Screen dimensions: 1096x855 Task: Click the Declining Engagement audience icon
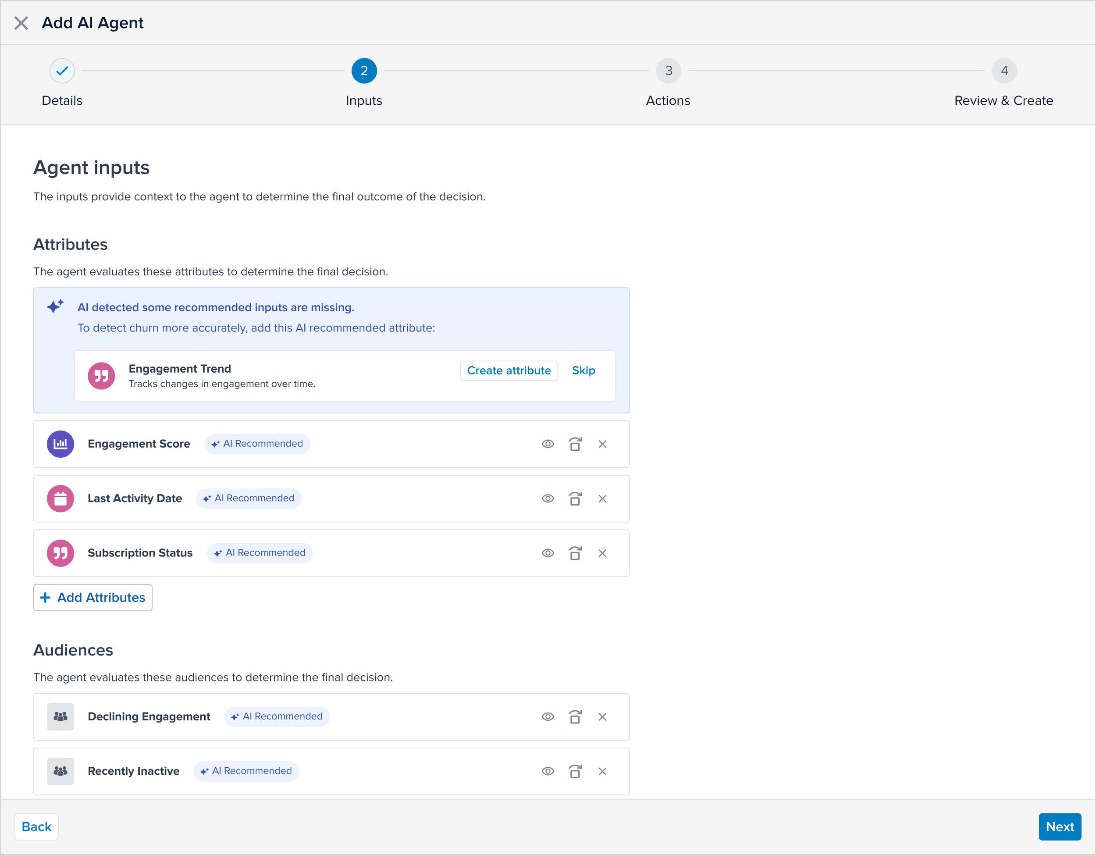(60, 716)
